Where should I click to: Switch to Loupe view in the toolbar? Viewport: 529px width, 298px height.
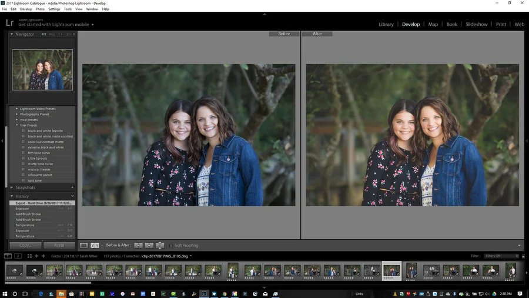[x=84, y=245]
